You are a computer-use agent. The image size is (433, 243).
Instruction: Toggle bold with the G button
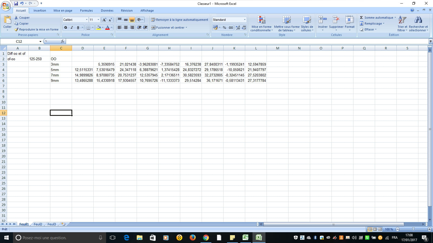tap(65, 28)
